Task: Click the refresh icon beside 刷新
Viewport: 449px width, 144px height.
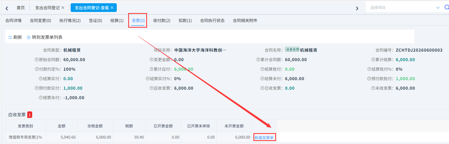Action: pos(10,37)
